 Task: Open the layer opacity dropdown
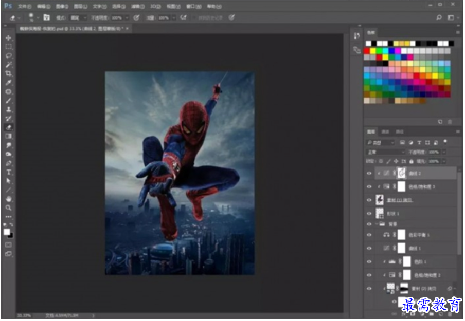pos(444,152)
